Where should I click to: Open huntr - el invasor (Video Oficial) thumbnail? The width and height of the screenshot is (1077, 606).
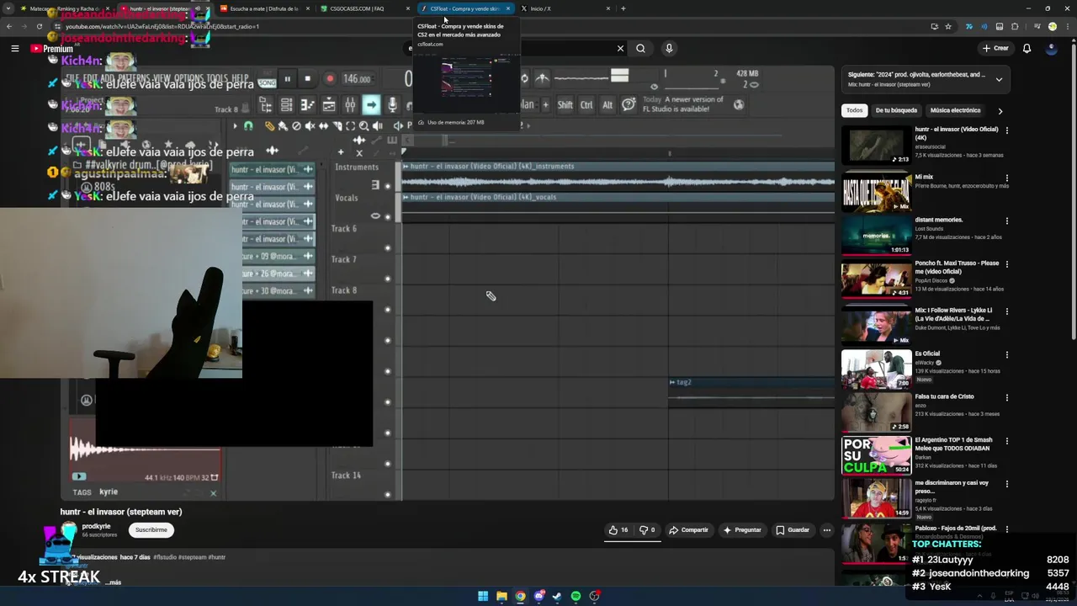[x=876, y=145]
